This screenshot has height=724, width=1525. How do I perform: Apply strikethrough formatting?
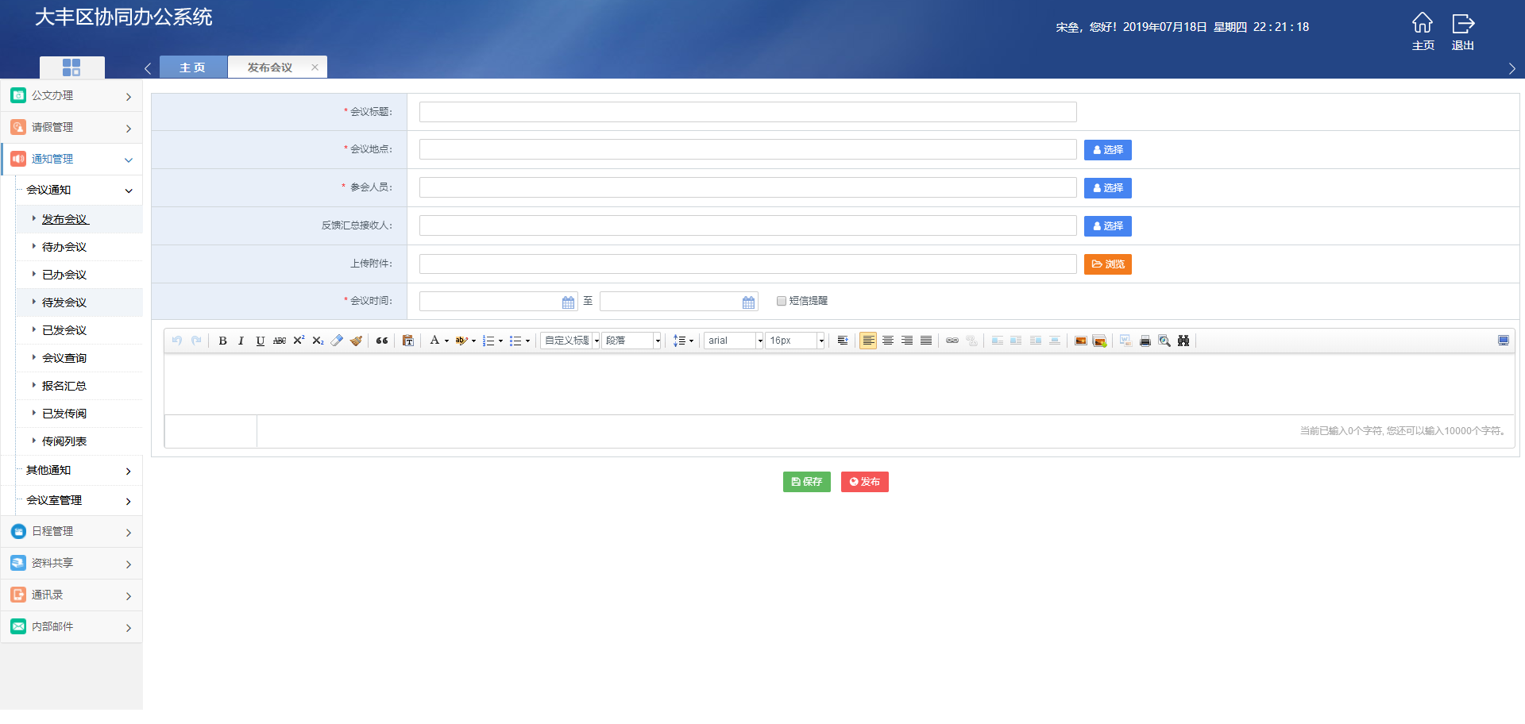(x=280, y=341)
